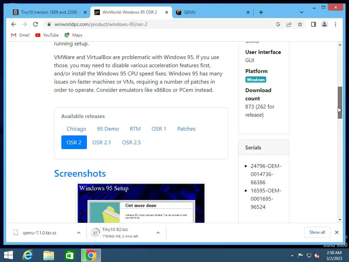Viewport: 349px width, 262px height.
Task: Expand options for Tiny10 B2.iso download
Action: (158, 233)
